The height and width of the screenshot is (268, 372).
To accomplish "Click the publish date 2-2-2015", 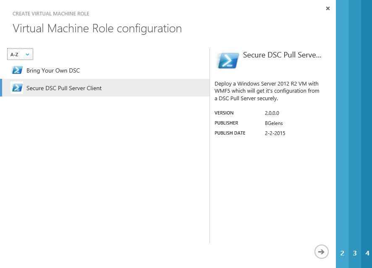I will (275, 133).
